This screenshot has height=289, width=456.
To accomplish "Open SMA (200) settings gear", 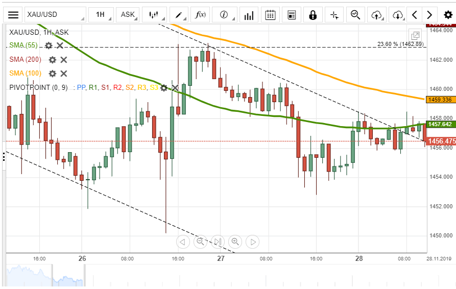I will 53,60.
